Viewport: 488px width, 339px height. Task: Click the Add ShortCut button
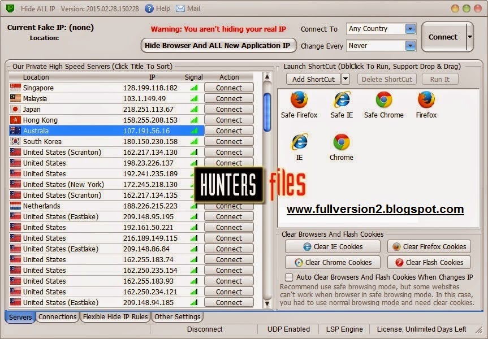click(313, 79)
